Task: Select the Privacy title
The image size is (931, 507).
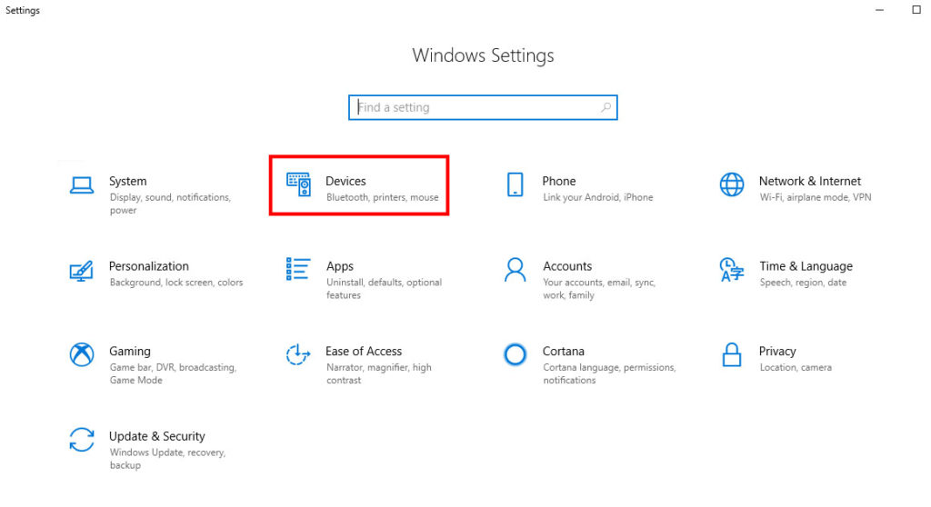Action: [777, 352]
